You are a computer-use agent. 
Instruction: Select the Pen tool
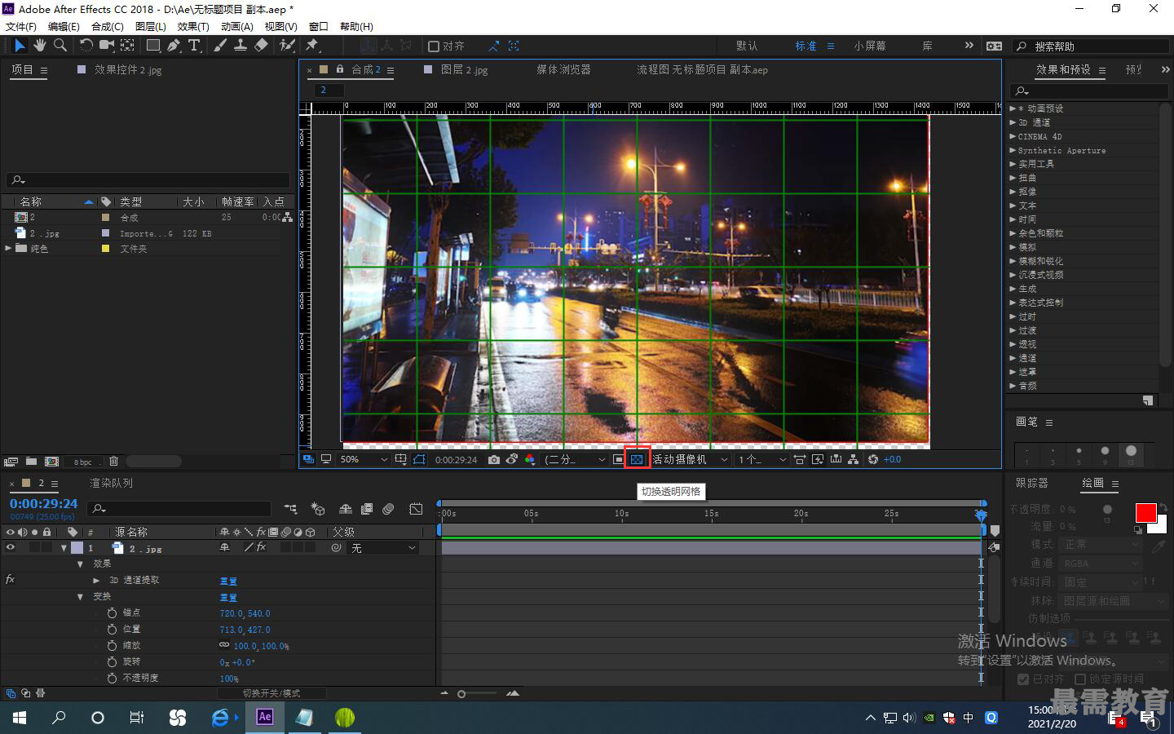pos(174,46)
